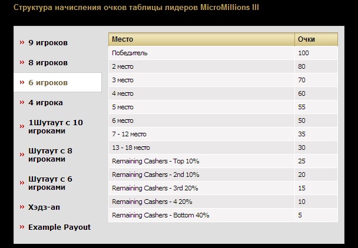Image resolution: width=358 pixels, height=248 pixels.
Task: Click the 50 points value
Action: click(301, 120)
